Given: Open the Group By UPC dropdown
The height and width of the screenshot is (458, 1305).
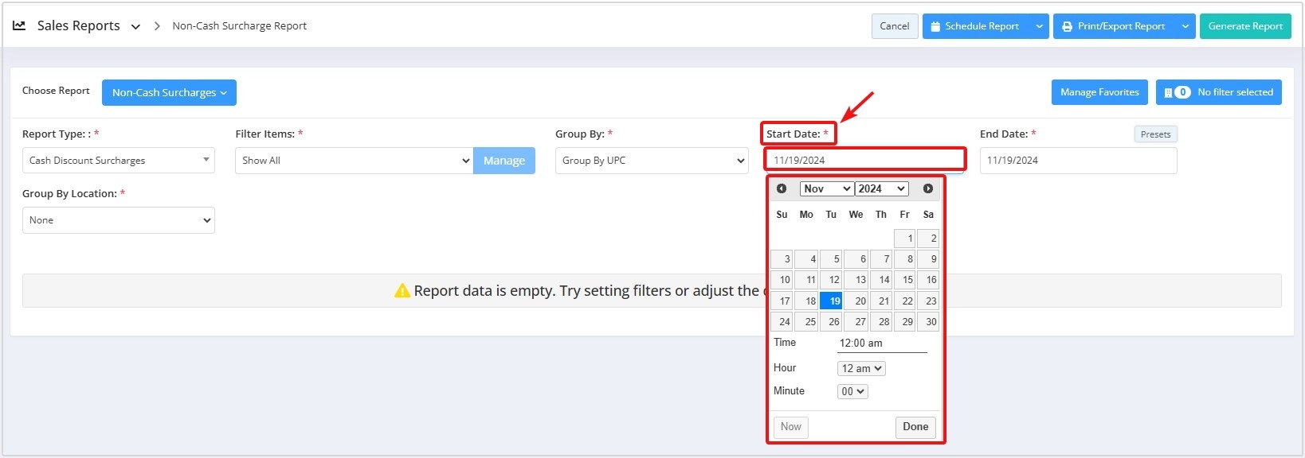Looking at the screenshot, I should (652, 160).
